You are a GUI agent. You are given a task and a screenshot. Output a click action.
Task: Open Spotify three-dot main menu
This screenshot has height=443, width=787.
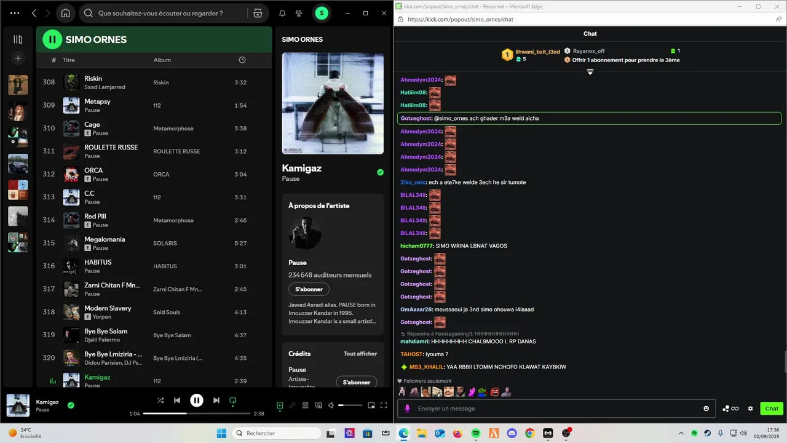click(15, 13)
